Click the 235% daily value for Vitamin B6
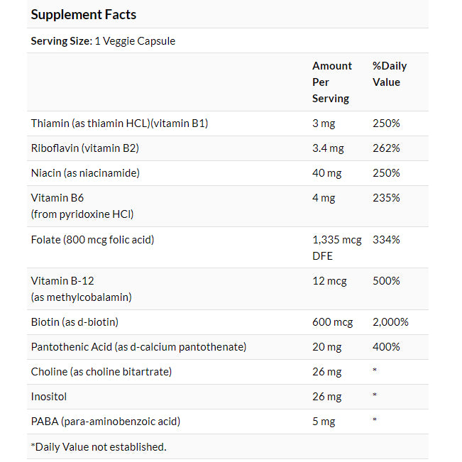The image size is (462, 462). (x=386, y=198)
